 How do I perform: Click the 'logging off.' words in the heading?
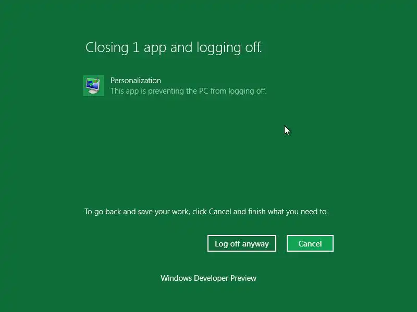pyautogui.click(x=229, y=48)
